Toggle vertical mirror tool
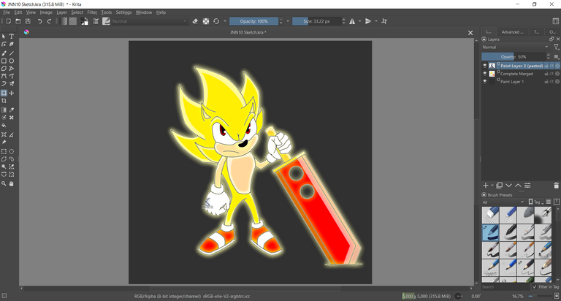 pos(368,21)
